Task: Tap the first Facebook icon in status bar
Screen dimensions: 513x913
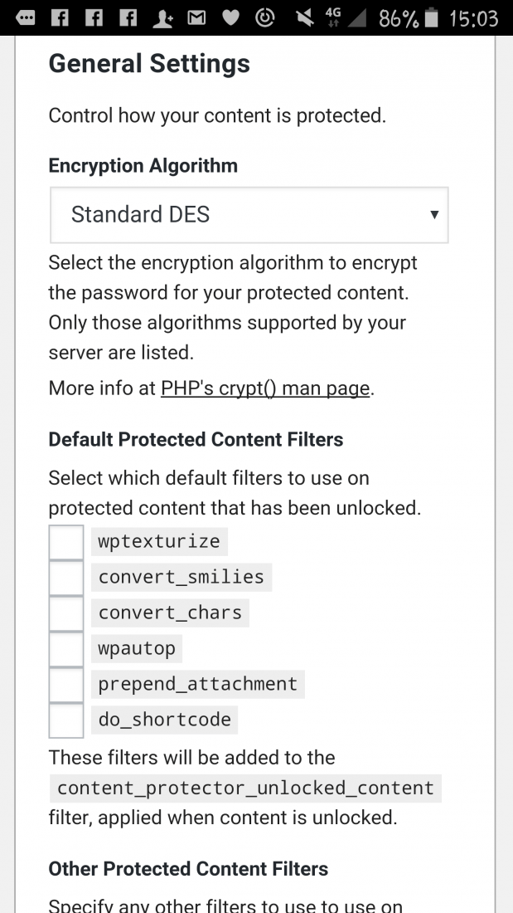Action: click(x=60, y=18)
